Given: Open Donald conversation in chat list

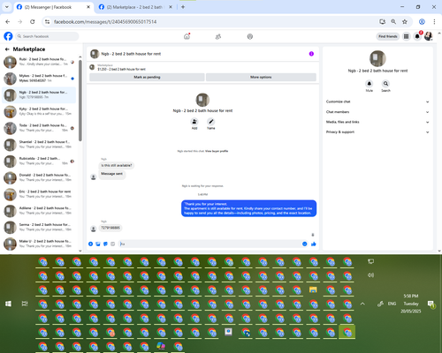Looking at the screenshot, I should [x=40, y=177].
